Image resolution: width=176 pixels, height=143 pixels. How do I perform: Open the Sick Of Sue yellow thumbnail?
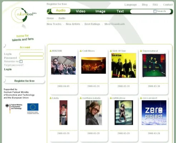point(124,65)
